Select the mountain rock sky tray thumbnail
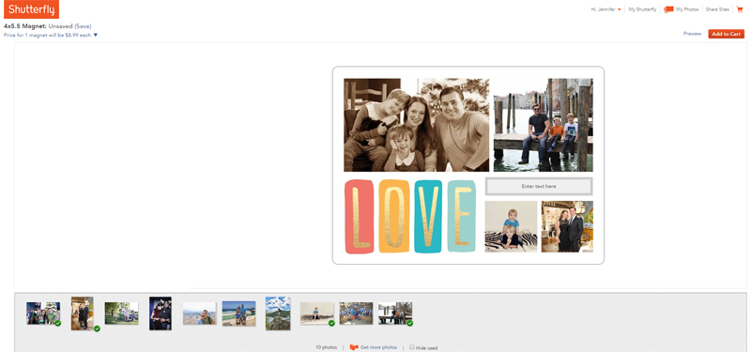This screenshot has width=751, height=352. point(278,314)
